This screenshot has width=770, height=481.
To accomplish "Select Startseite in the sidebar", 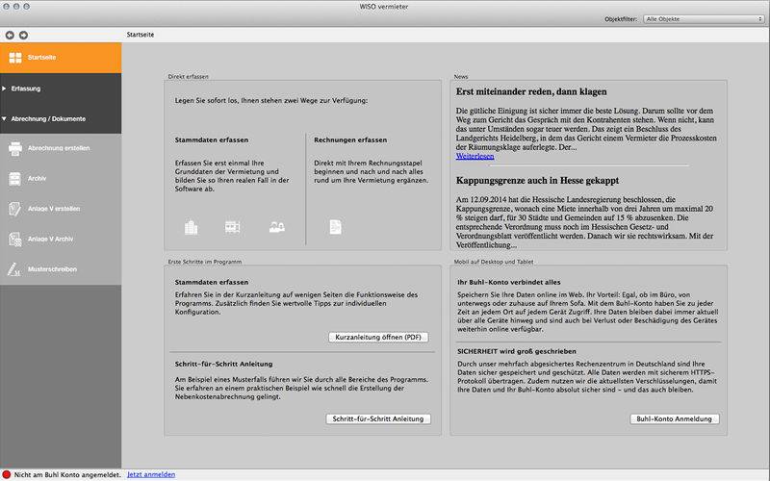I will coord(61,58).
